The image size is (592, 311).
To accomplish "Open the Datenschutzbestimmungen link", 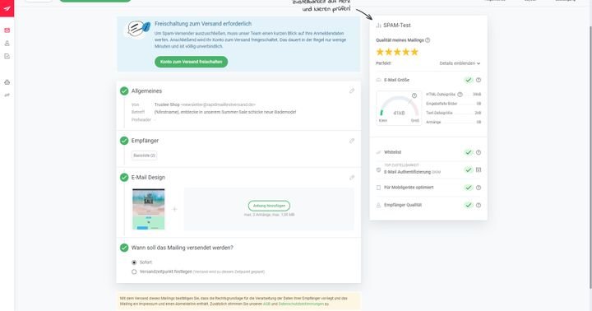I will [301, 304].
